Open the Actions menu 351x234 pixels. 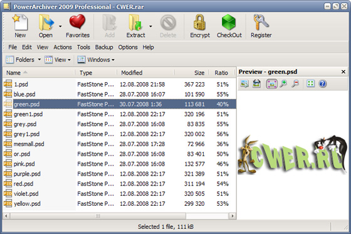63,47
